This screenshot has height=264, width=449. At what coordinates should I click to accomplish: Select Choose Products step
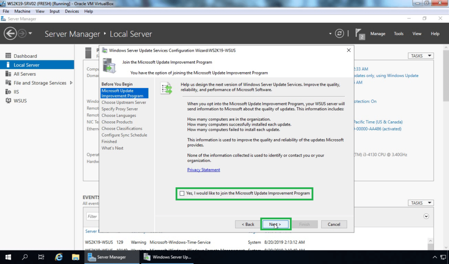pos(117,122)
